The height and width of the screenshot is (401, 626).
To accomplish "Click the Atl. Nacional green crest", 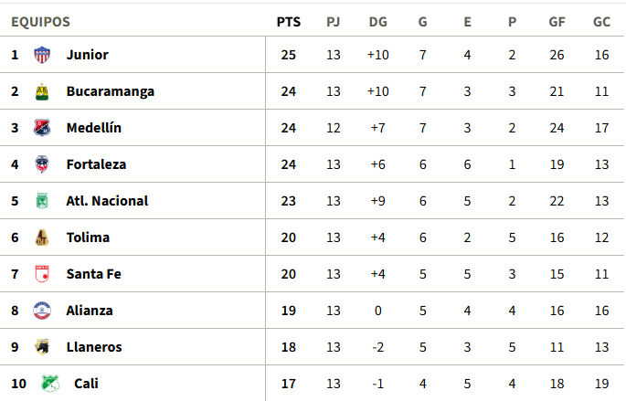I will click(x=42, y=201).
